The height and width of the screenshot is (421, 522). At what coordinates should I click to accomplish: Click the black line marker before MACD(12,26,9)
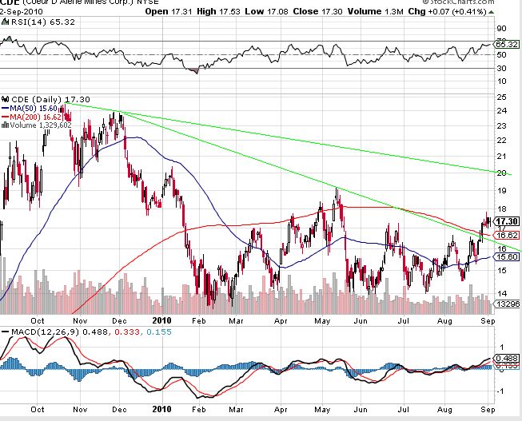(6, 332)
